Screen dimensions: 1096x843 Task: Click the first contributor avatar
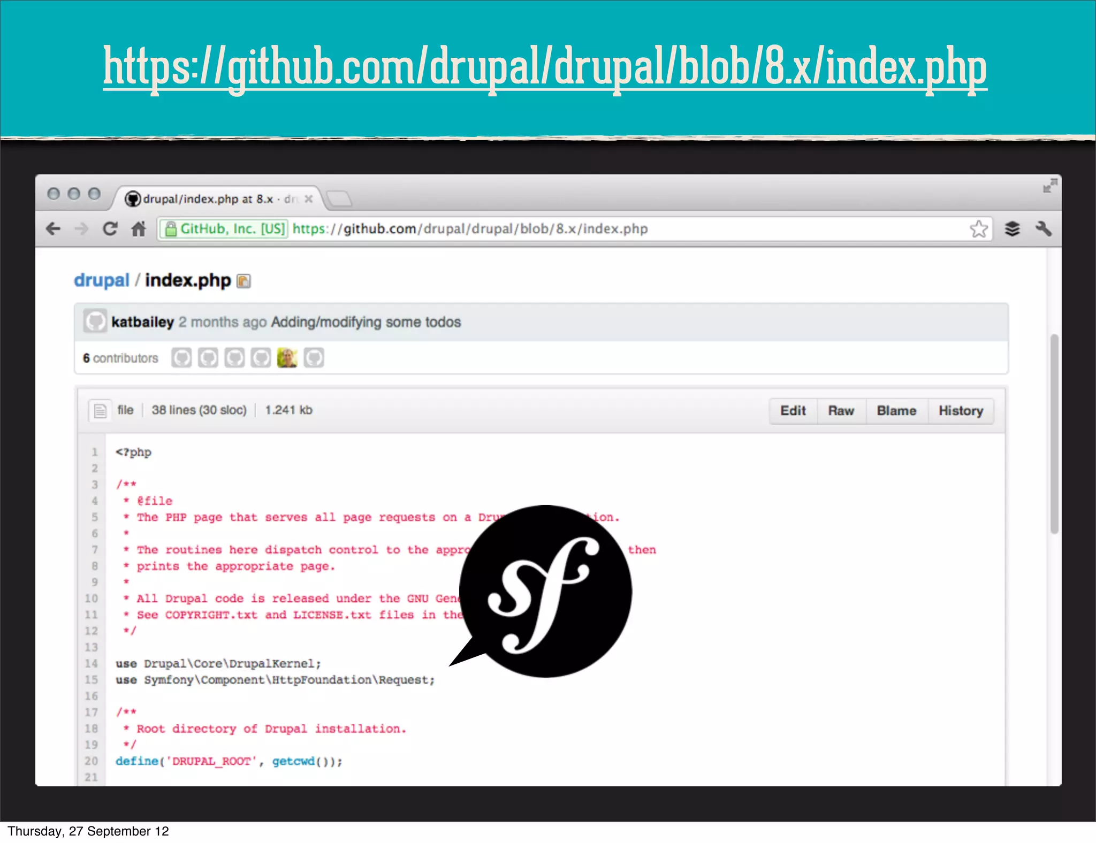pos(181,358)
